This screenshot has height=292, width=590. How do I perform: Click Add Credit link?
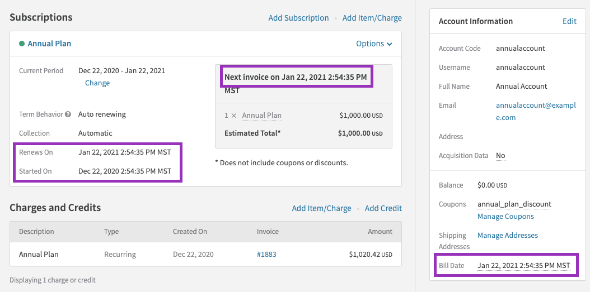pyautogui.click(x=383, y=208)
